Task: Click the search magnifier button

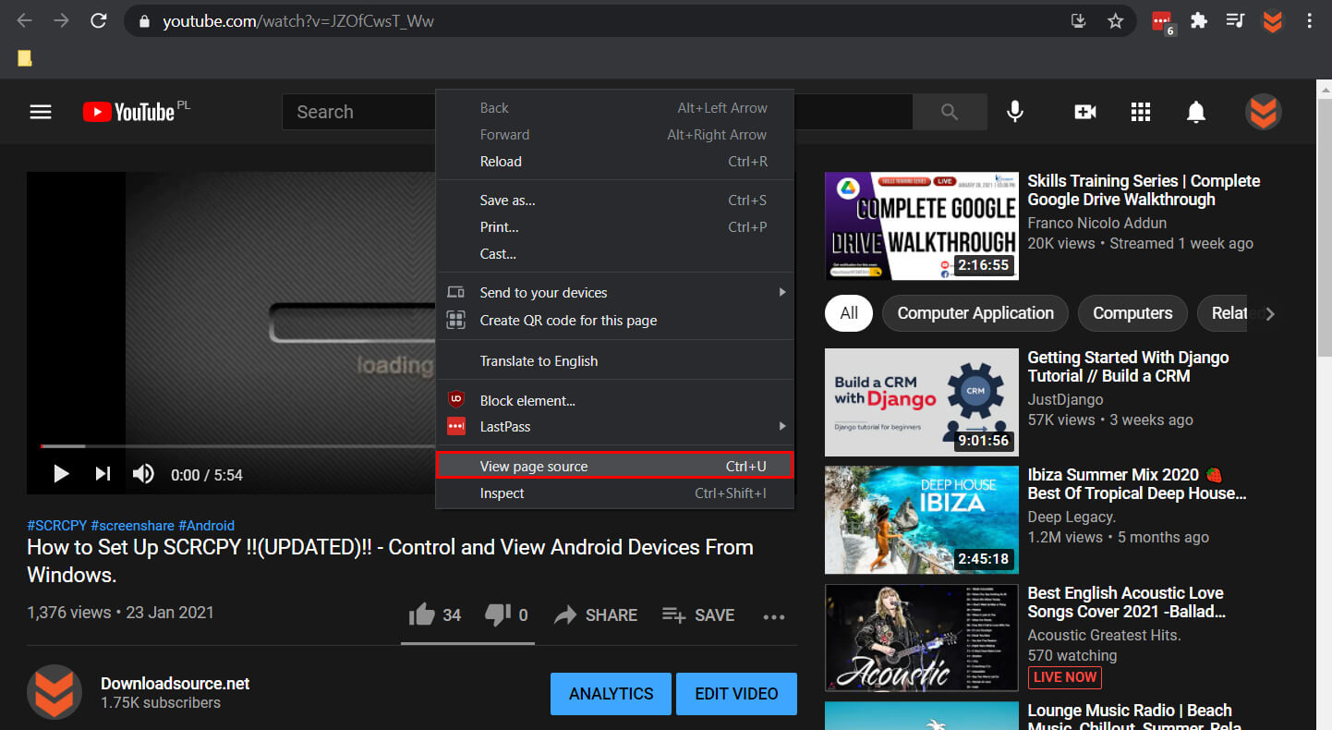Action: coord(950,112)
